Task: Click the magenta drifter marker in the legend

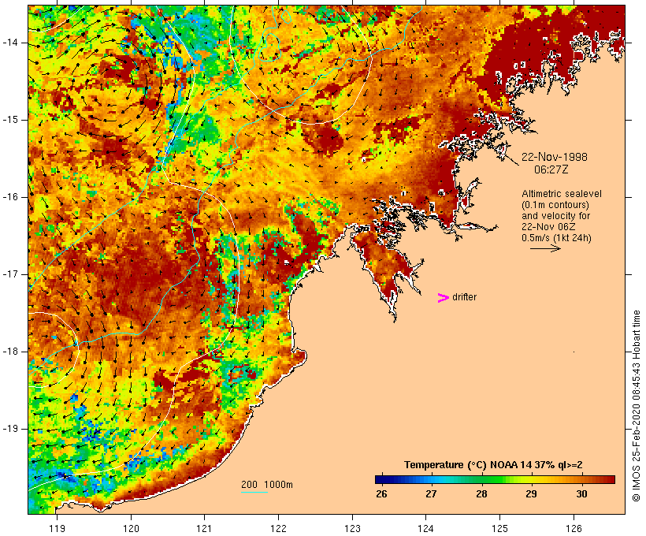Action: click(443, 298)
